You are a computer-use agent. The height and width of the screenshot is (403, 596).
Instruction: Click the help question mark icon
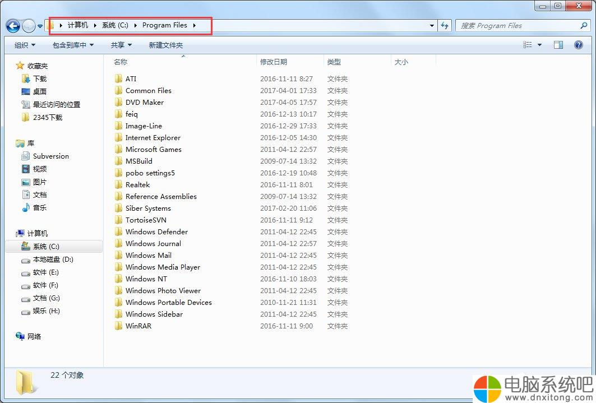(x=579, y=45)
